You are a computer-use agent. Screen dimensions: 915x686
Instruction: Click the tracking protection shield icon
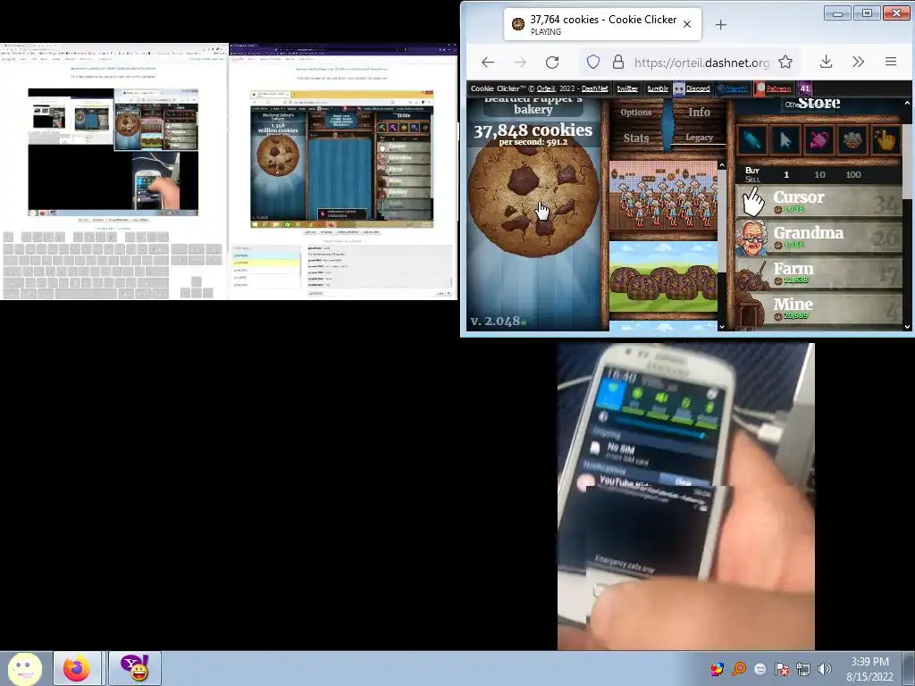(x=593, y=62)
